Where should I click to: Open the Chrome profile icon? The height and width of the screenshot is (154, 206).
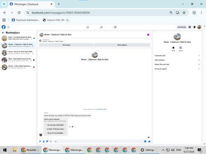(x=194, y=13)
